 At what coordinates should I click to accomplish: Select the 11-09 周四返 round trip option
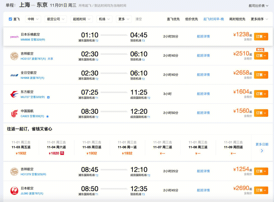[x=233, y=148]
